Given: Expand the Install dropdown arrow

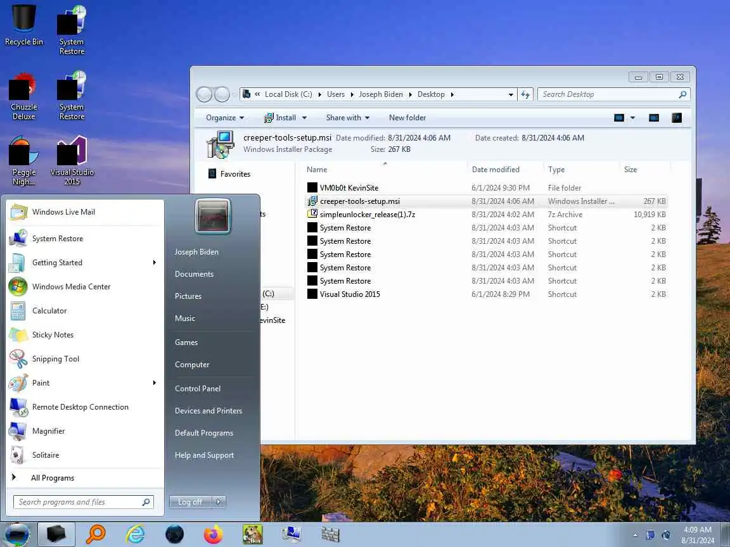Looking at the screenshot, I should pos(304,118).
